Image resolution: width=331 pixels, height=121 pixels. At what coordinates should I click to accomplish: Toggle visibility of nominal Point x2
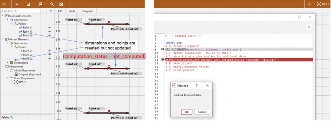50,31
